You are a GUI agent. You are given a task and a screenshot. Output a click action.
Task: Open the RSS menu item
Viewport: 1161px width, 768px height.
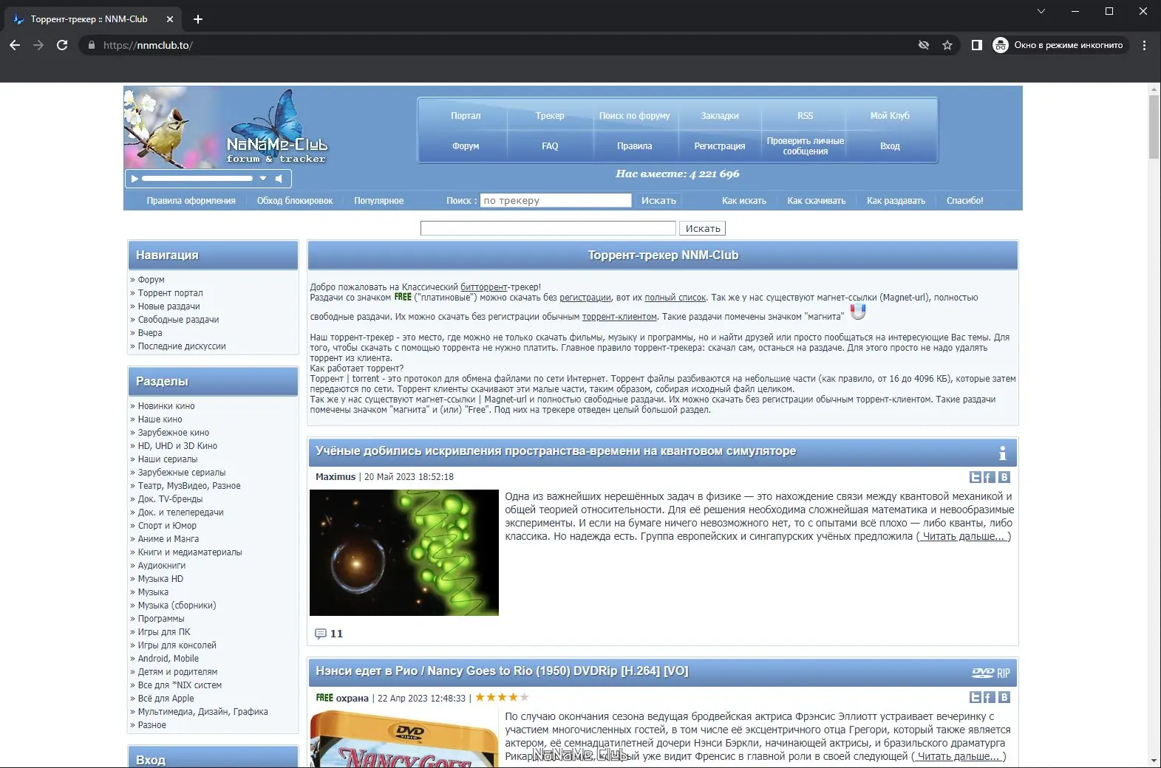coord(805,116)
